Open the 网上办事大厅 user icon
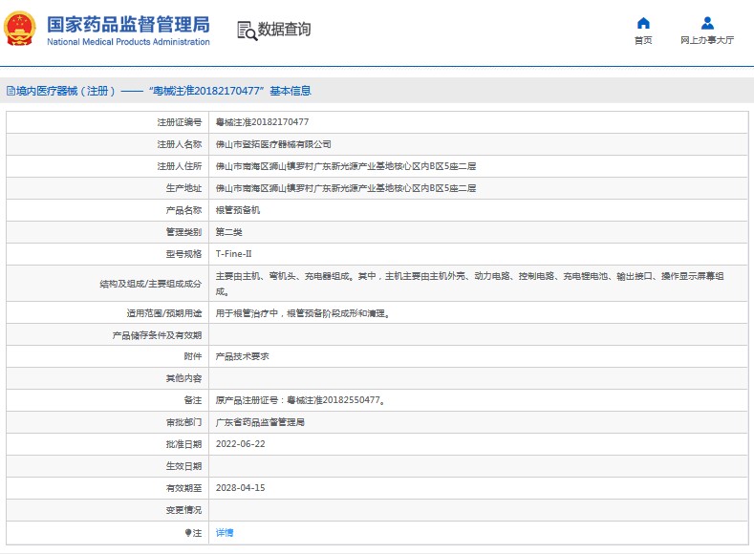The width and height of the screenshot is (754, 554). (x=707, y=23)
